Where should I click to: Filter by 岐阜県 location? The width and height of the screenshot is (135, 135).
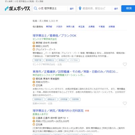[x=112, y=27]
